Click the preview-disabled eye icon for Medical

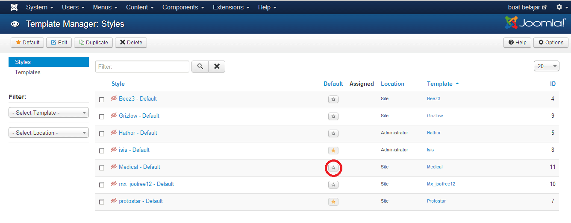click(114, 167)
